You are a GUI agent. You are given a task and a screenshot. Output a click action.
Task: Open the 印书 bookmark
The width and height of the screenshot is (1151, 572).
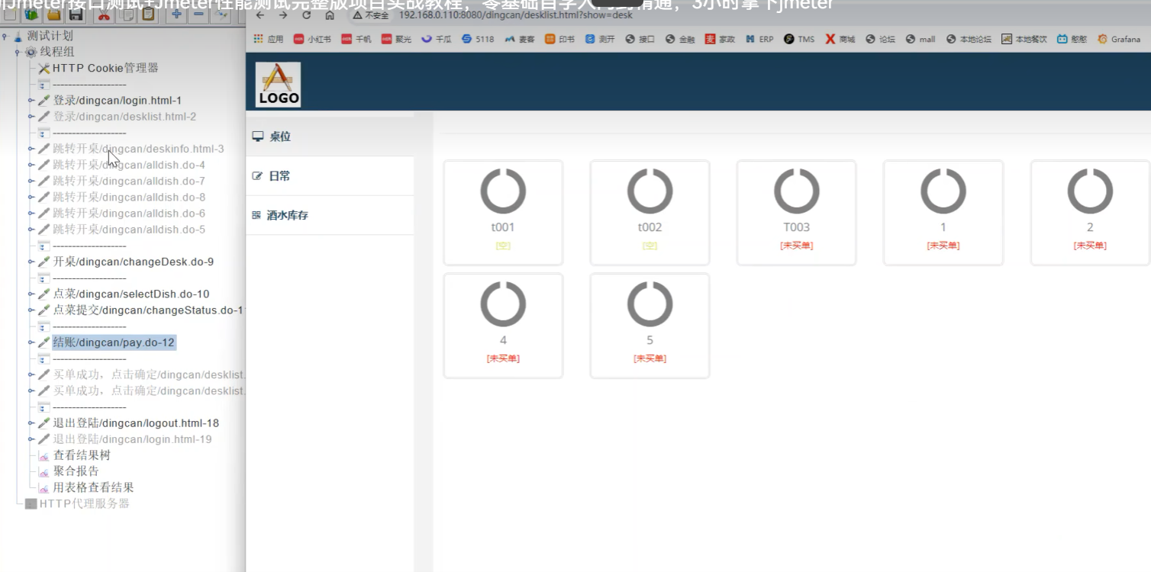tap(560, 39)
